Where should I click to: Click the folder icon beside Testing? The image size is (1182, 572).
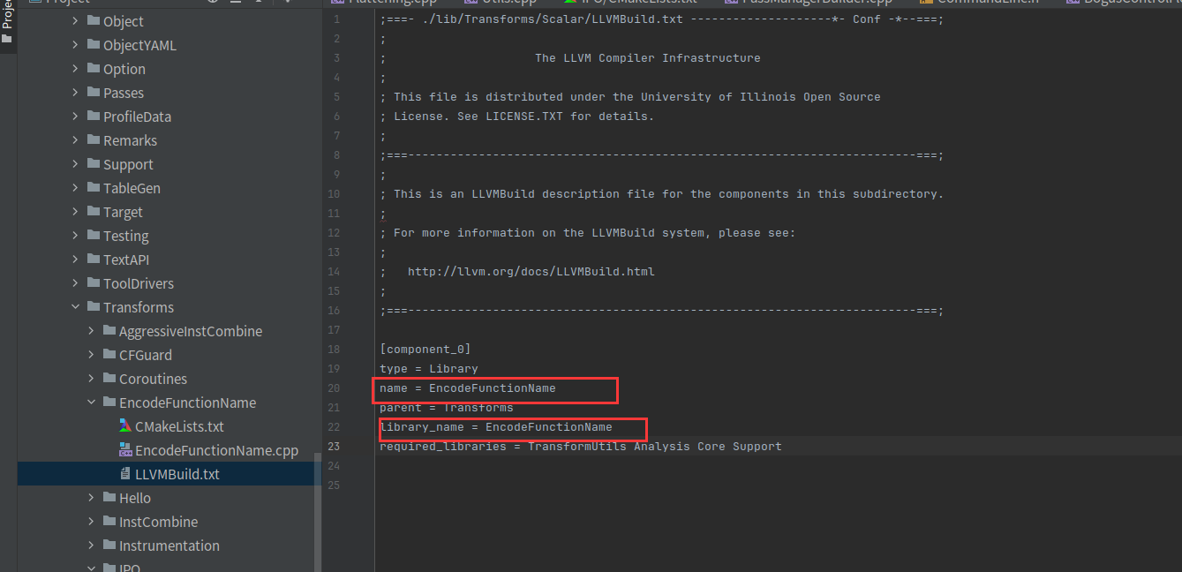click(x=94, y=236)
